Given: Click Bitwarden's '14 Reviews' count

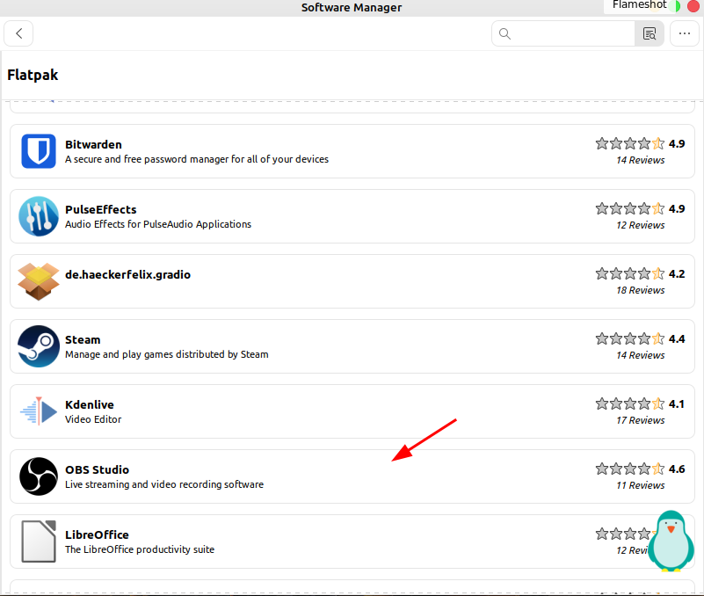Looking at the screenshot, I should [640, 160].
